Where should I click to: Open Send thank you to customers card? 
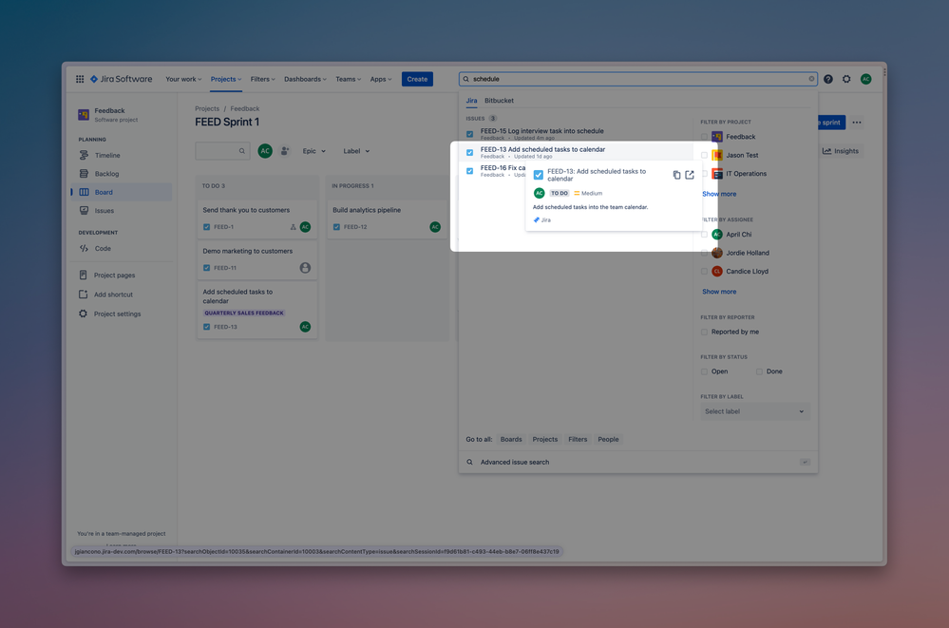click(257, 218)
